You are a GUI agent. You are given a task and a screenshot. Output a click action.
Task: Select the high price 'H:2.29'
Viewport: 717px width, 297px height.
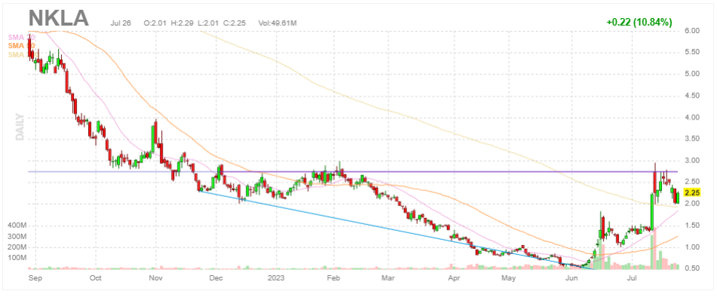point(181,23)
